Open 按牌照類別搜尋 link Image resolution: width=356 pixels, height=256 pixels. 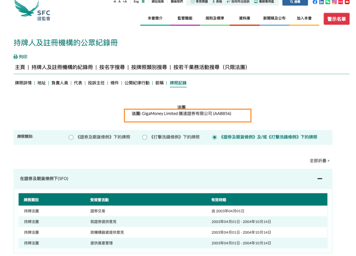149,67
